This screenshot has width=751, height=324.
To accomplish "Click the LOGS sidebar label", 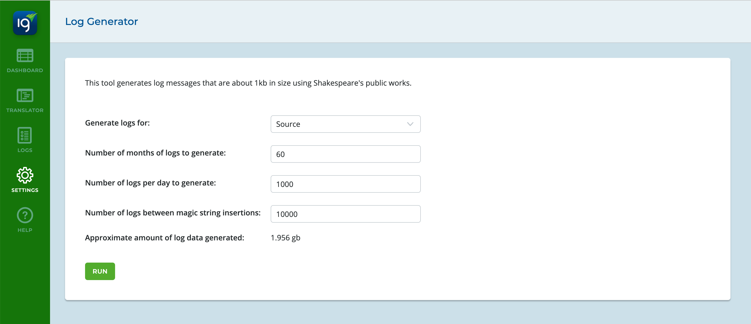I will [25, 150].
